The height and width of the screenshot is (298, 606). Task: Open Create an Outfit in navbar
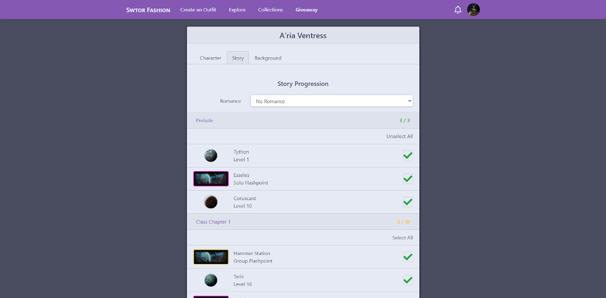pos(198,9)
